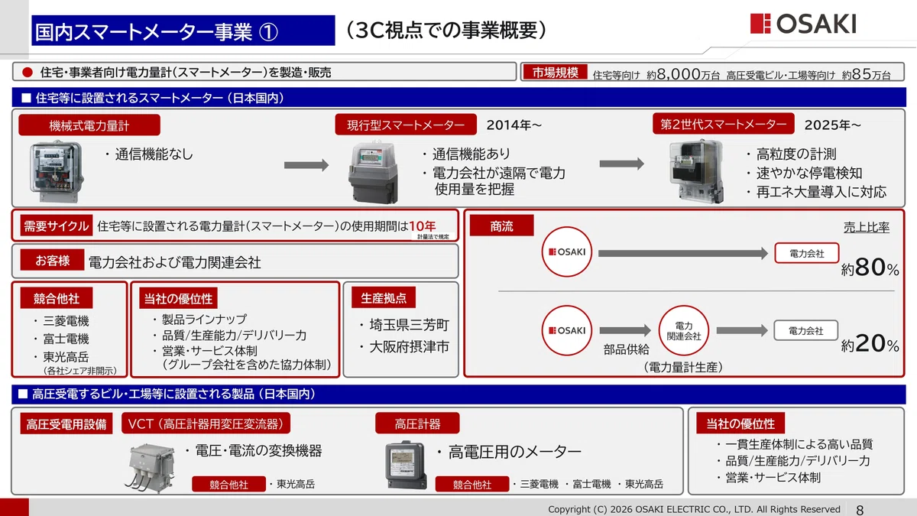This screenshot has width=917, height=516.
Task: Click the red 10年 text
Action: tap(423, 226)
